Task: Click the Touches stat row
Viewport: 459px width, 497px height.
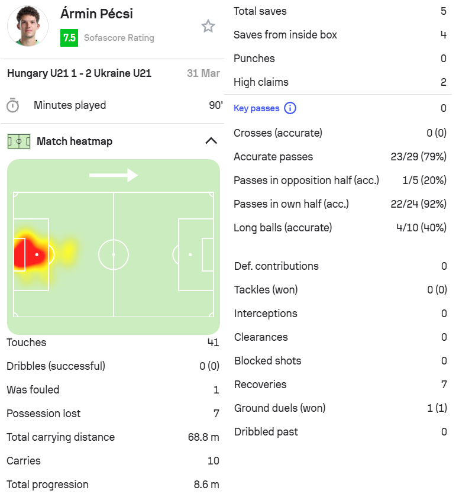Action: point(112,343)
